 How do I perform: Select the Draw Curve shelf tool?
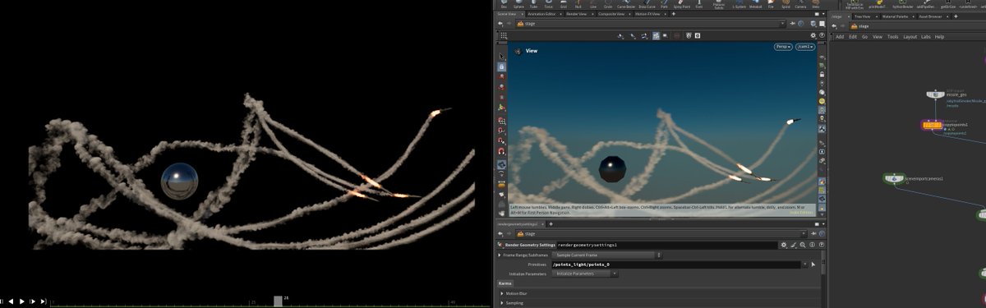click(x=647, y=4)
